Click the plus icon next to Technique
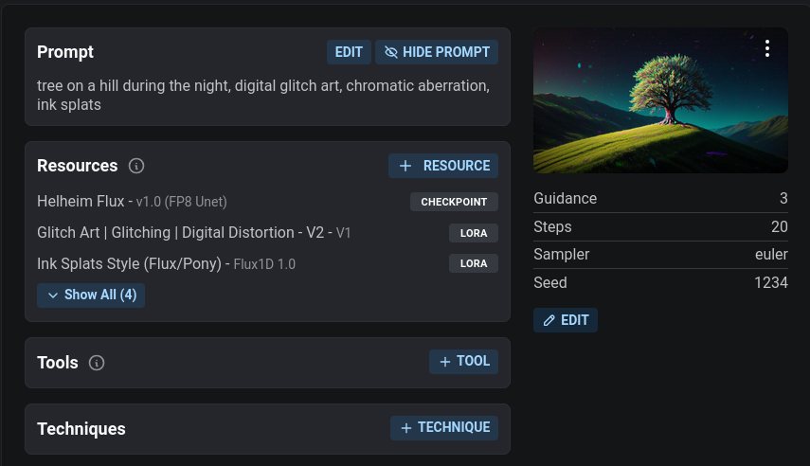Image resolution: width=810 pixels, height=466 pixels. 406,428
